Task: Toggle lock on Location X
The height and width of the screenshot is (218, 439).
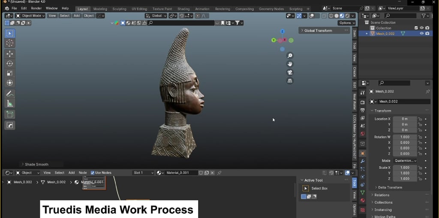Action: click(420, 119)
